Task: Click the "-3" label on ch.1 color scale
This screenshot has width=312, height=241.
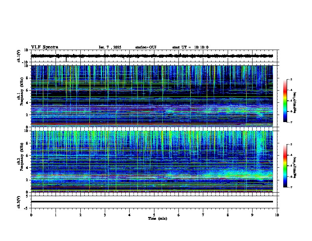Action: tap(290, 79)
